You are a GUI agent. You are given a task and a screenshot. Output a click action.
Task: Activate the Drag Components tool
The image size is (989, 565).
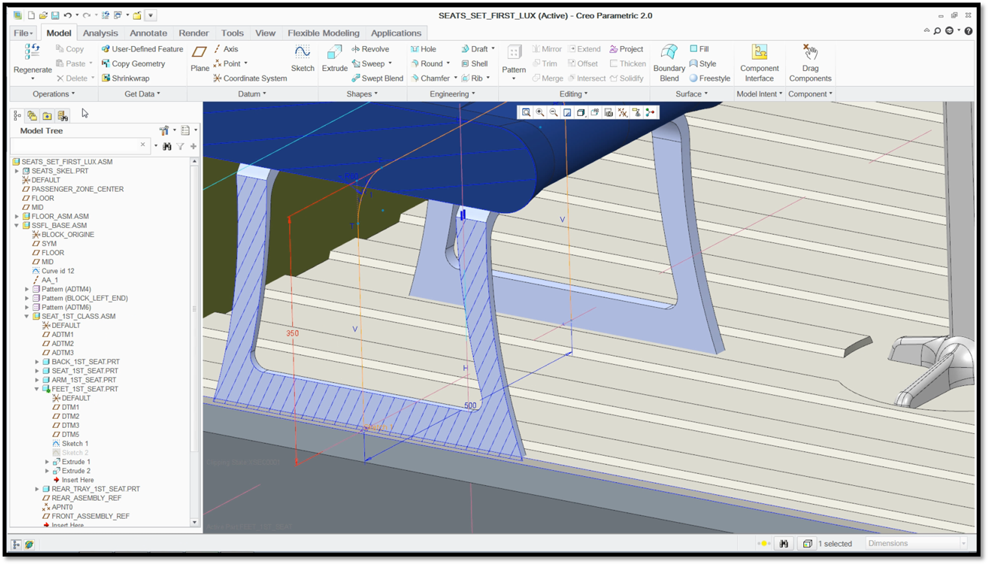810,63
